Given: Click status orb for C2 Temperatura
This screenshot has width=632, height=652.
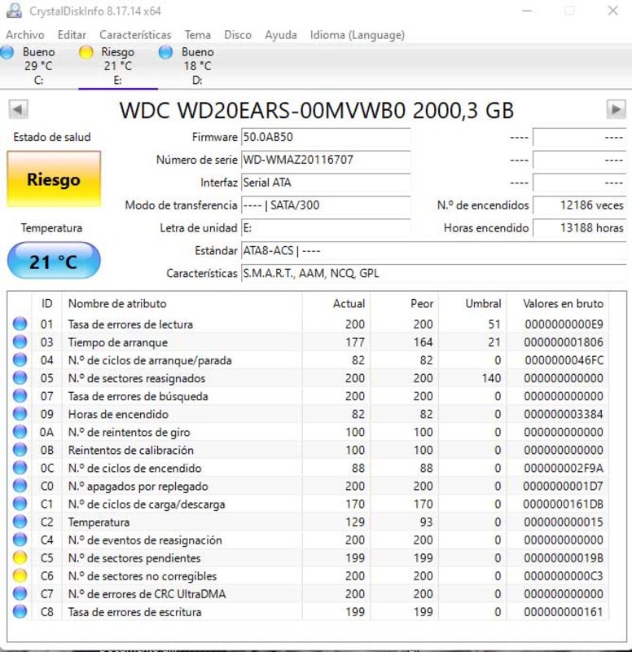Looking at the screenshot, I should click(20, 522).
